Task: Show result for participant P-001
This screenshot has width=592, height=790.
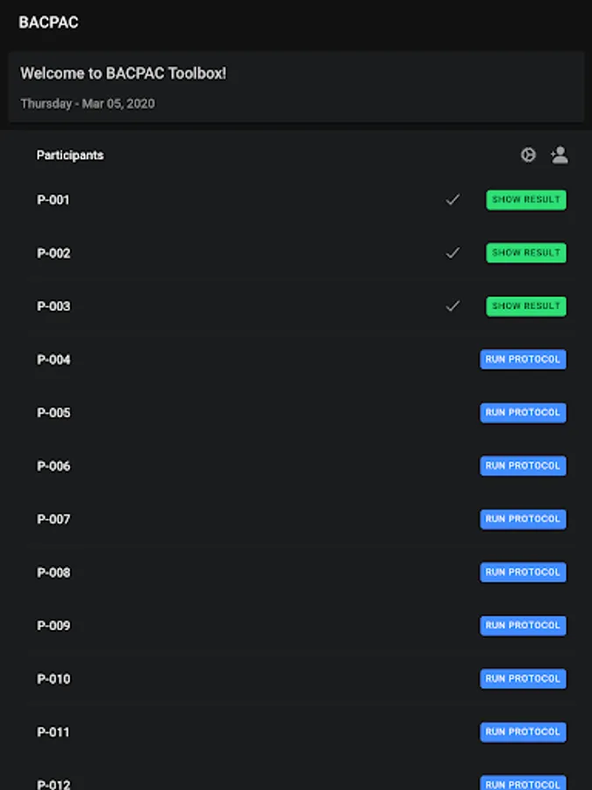Action: [526, 200]
